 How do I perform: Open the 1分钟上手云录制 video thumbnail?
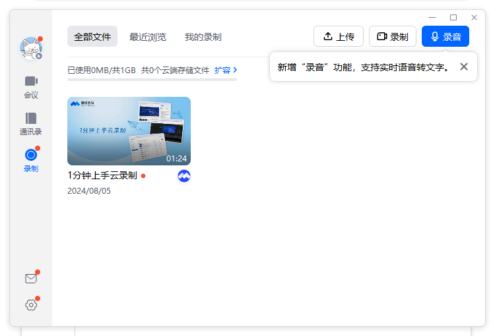point(129,131)
